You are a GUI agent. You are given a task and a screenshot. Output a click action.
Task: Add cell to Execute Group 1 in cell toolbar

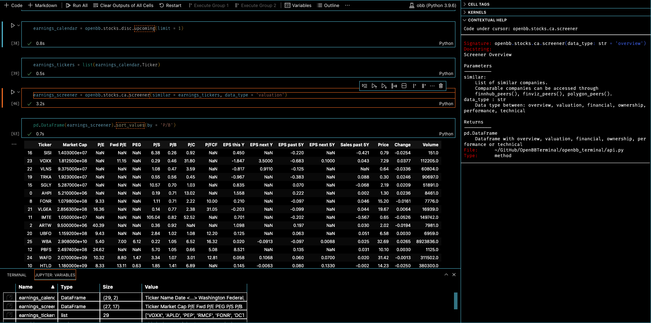(x=414, y=86)
